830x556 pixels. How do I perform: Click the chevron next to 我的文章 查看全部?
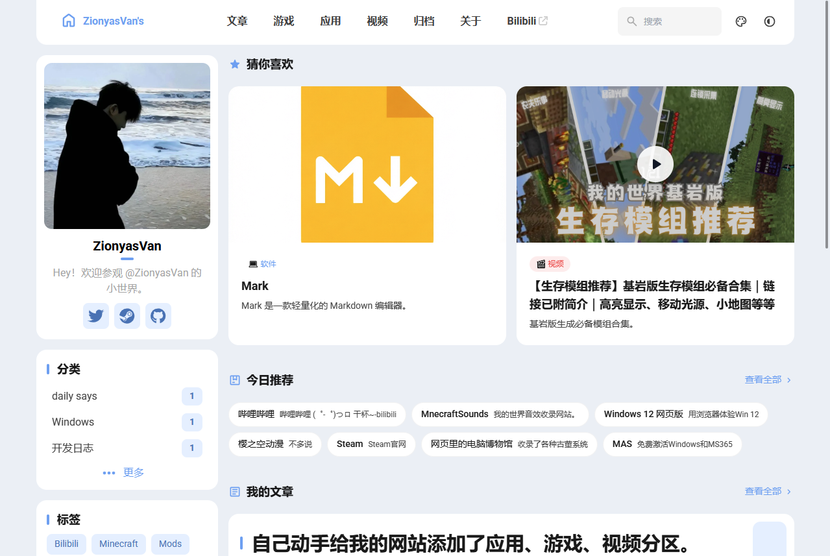tap(789, 492)
